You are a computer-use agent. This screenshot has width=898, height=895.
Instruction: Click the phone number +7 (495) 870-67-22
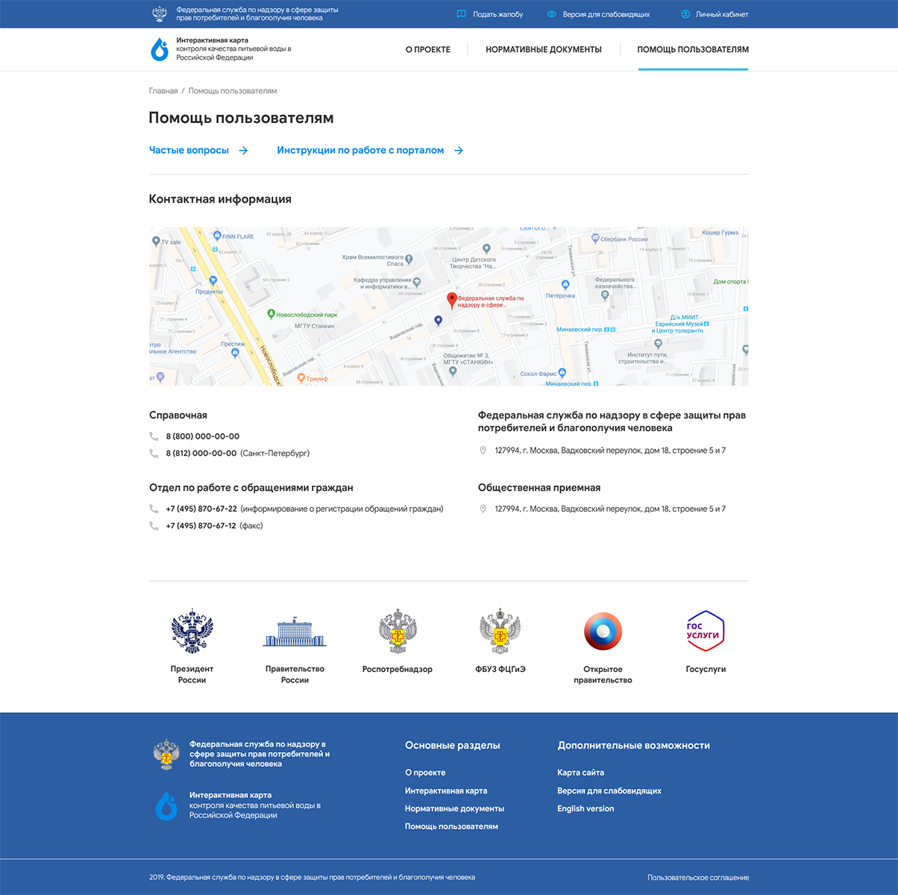(201, 509)
